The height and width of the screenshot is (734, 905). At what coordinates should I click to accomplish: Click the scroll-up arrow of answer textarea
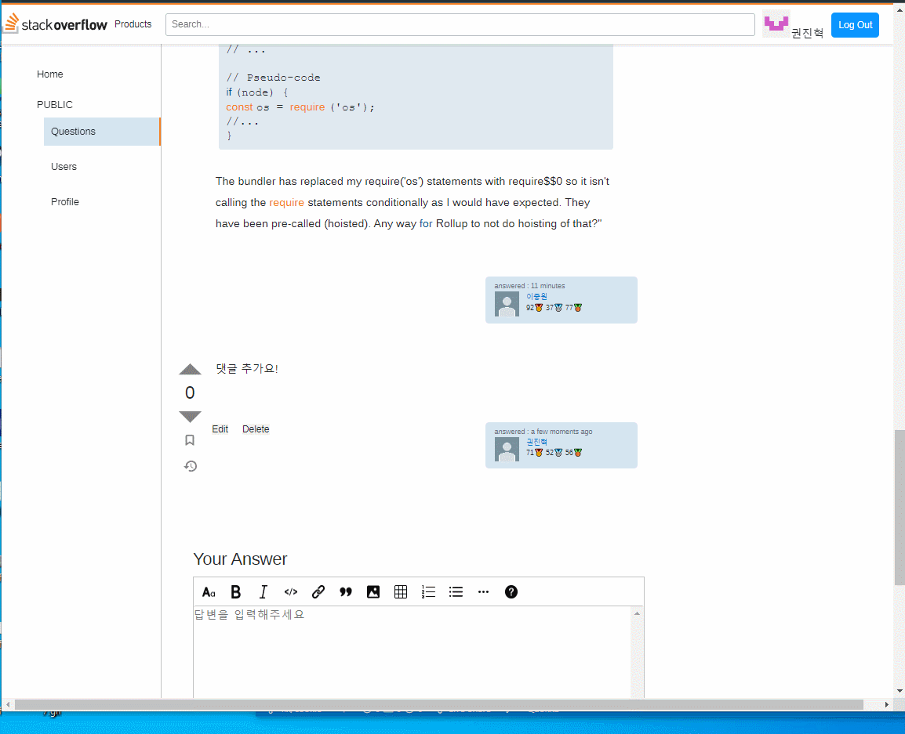pos(638,613)
